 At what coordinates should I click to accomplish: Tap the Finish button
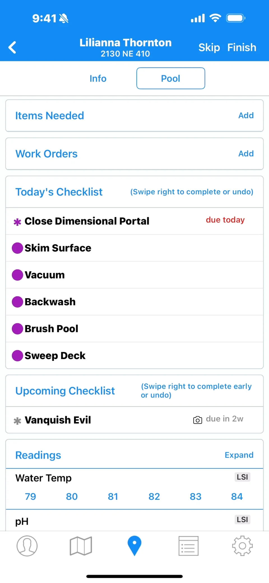(x=242, y=47)
